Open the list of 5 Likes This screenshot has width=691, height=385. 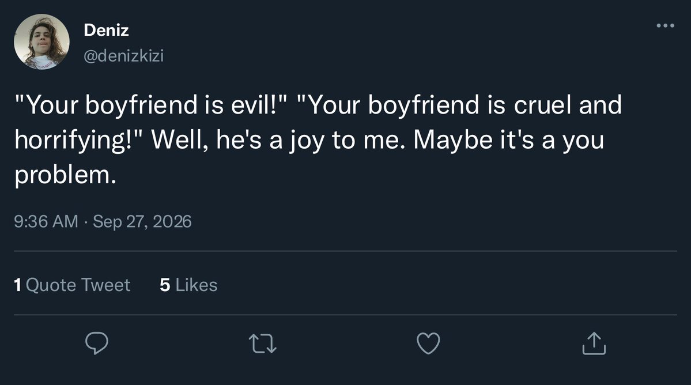tap(188, 285)
